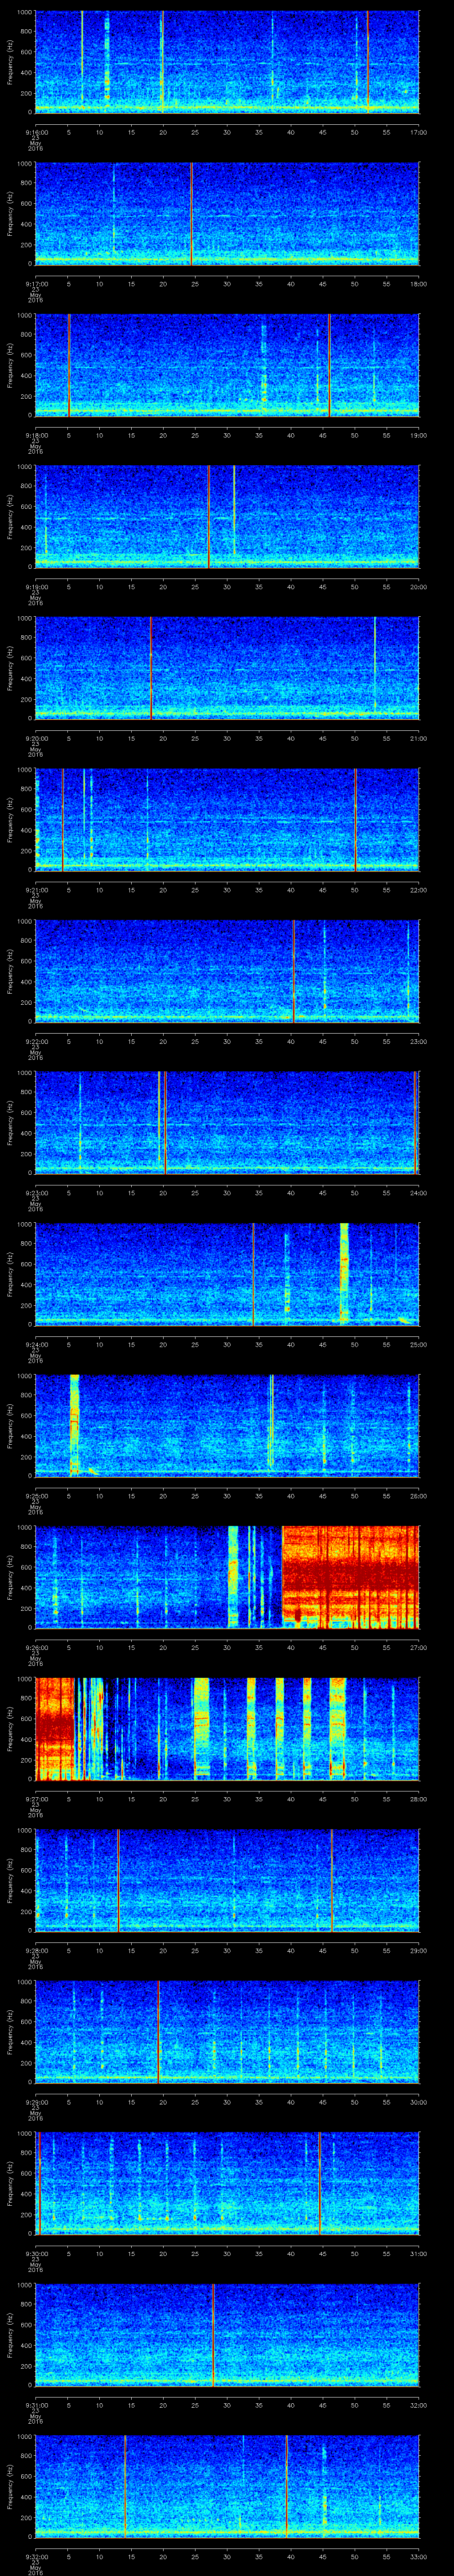
Task: Click the large red broadband noise region in the 9:26 spectrogram
Action: 349,1576
